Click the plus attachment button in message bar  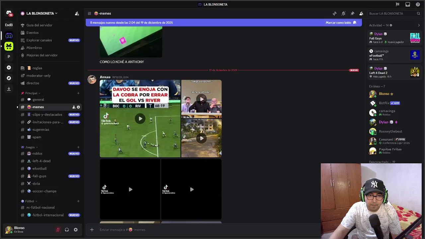(92, 230)
